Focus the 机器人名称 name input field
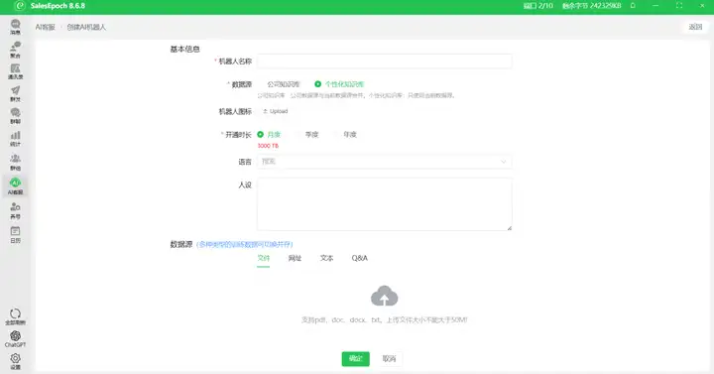This screenshot has width=714, height=374. click(x=385, y=62)
